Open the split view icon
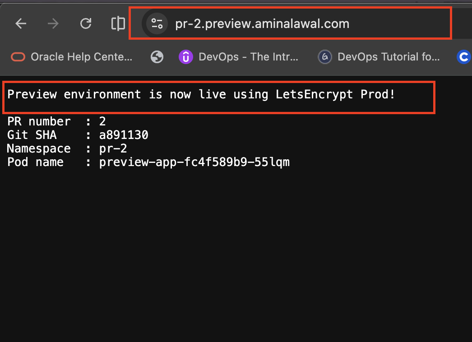472x342 pixels. (x=118, y=23)
